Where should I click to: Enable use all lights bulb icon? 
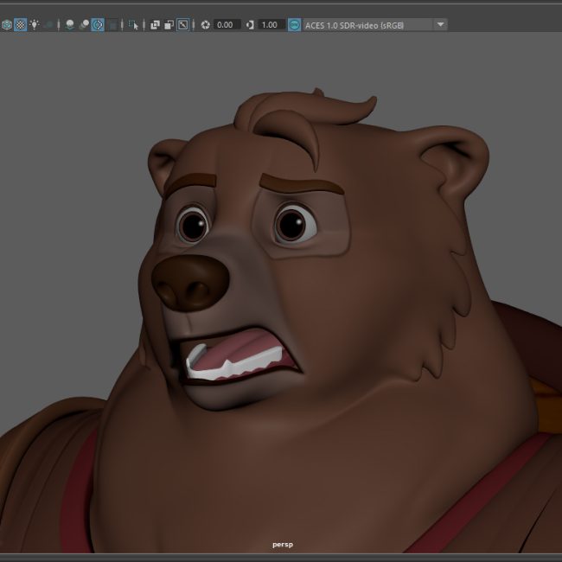(34, 25)
